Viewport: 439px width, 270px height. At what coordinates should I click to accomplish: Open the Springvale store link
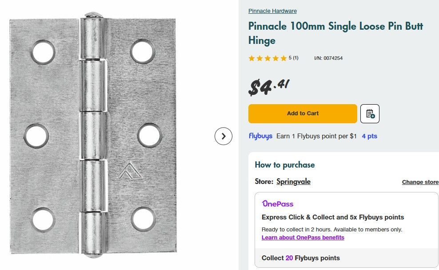[293, 182]
